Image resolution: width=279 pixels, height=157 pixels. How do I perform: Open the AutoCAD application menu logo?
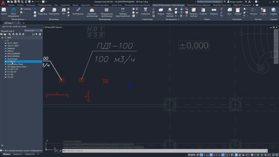3,3
